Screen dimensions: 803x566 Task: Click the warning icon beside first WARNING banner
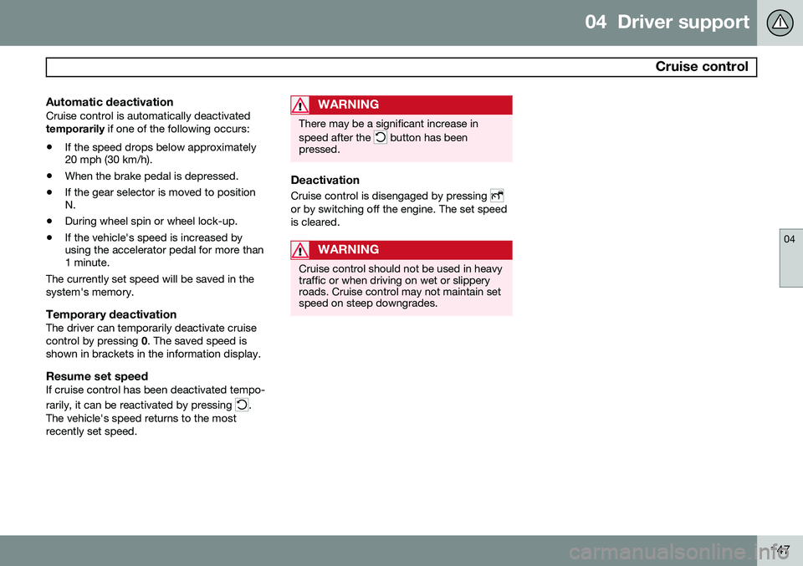(299, 105)
